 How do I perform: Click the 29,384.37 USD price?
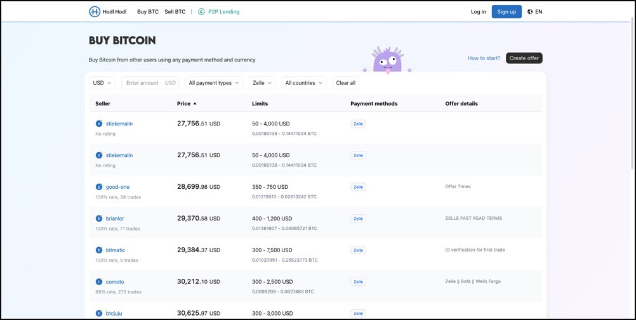pos(199,250)
